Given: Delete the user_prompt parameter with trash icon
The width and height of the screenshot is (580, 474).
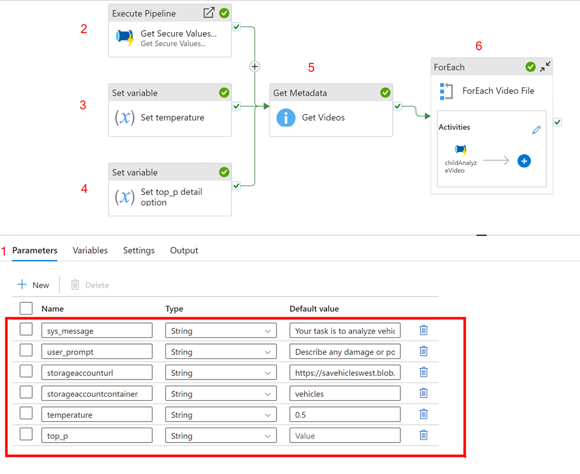Looking at the screenshot, I should [x=424, y=351].
